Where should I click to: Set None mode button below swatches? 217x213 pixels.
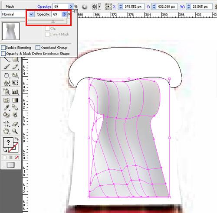17,158
